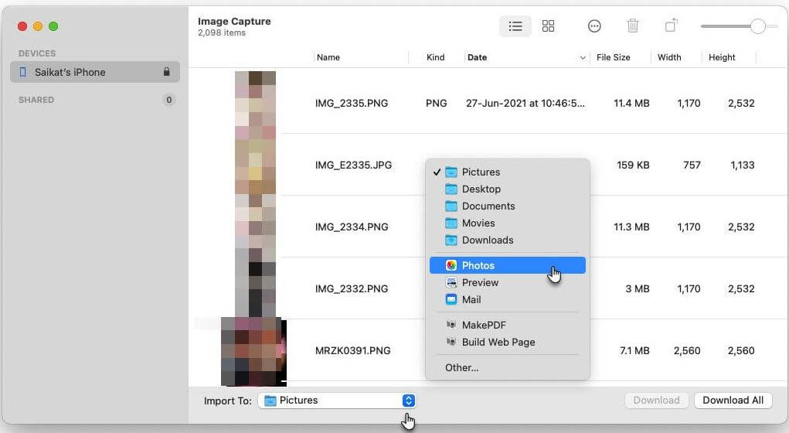This screenshot has height=433, width=789.
Task: Choose Movies from the destination menu
Action: [507, 223]
